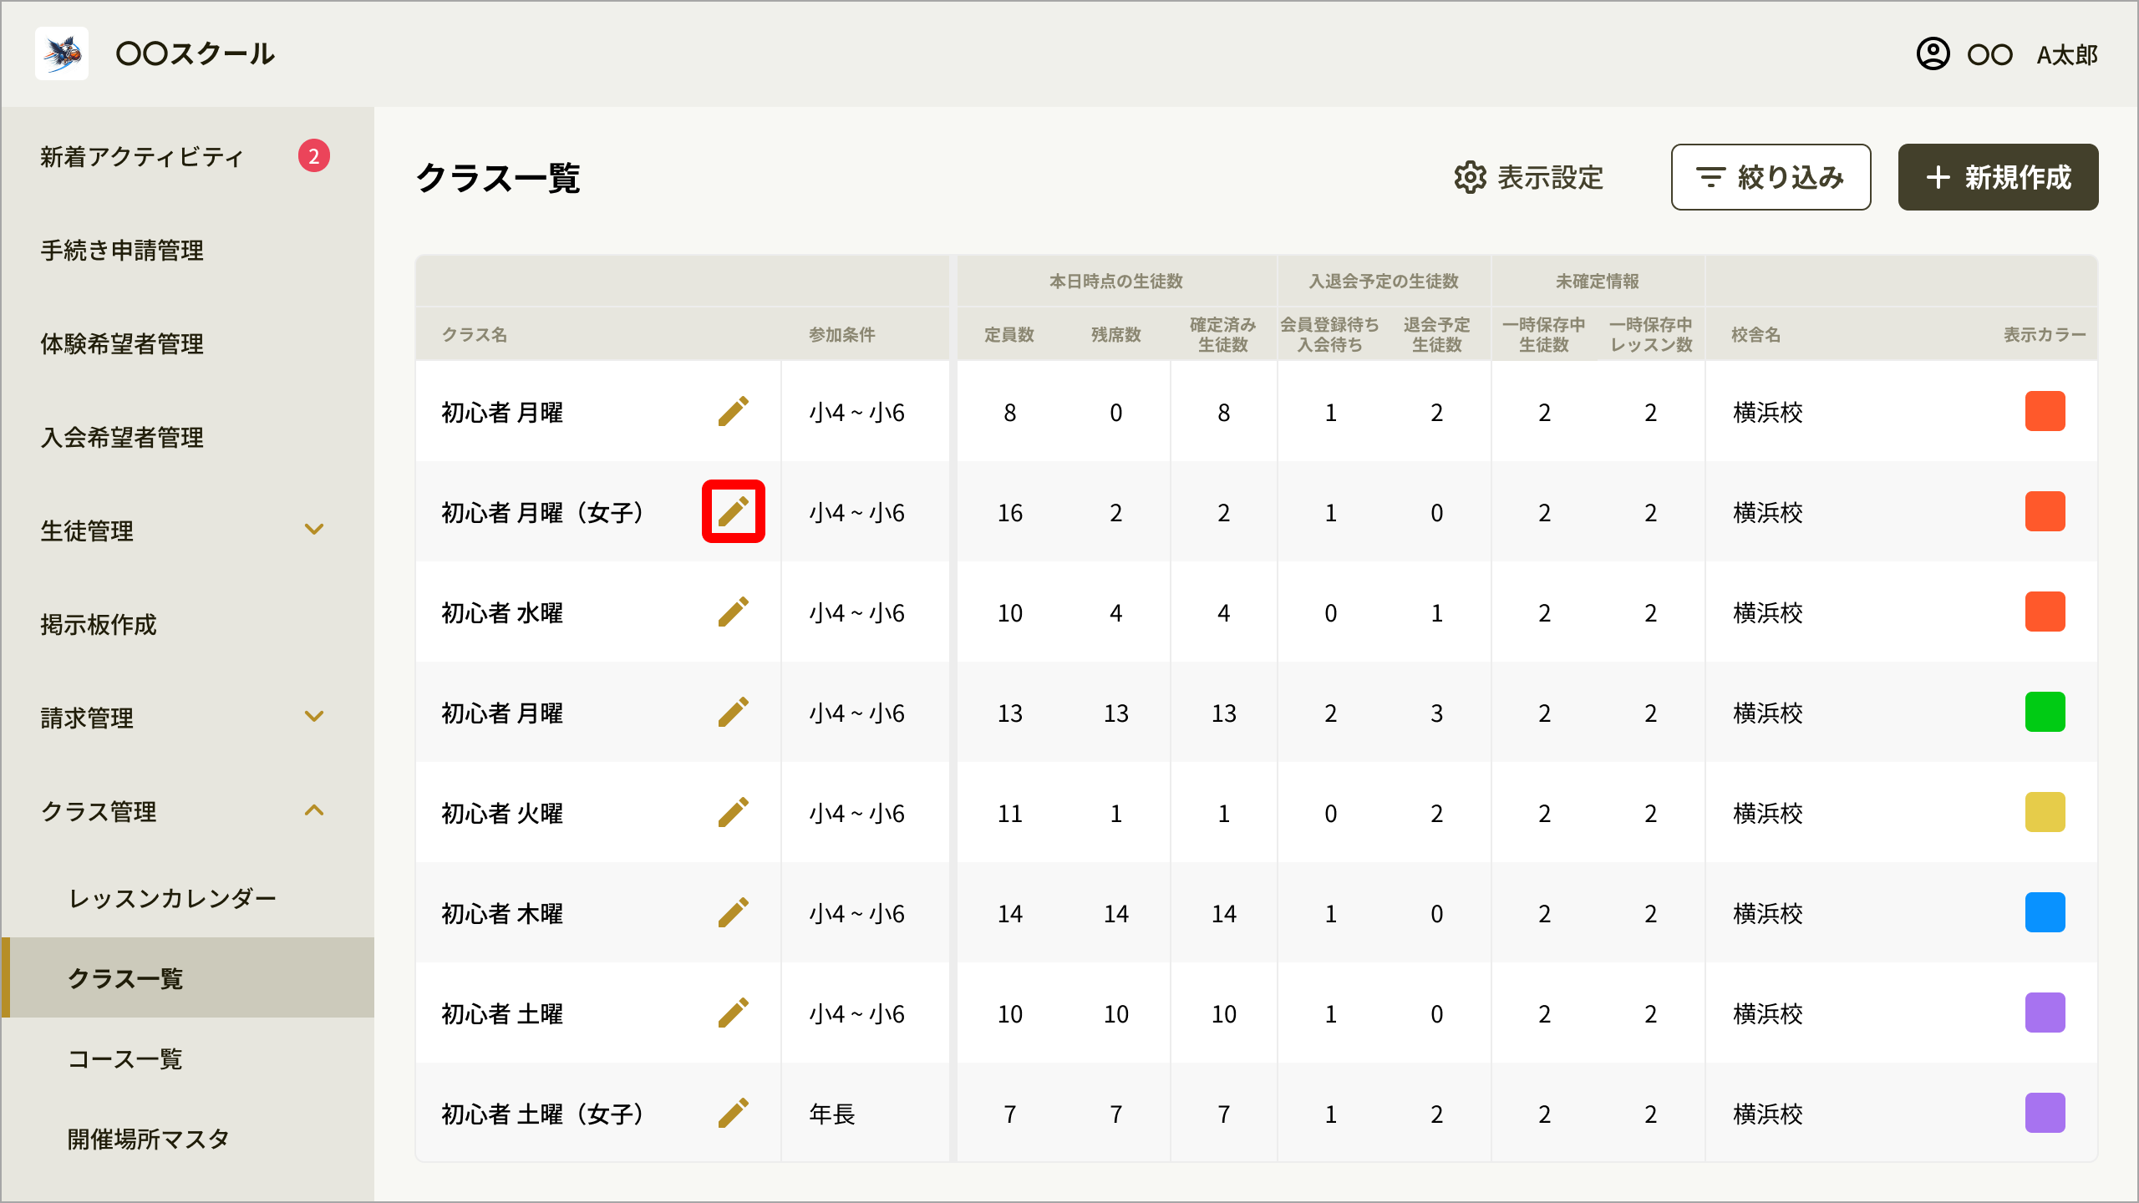Viewport: 2139px width, 1203px height.
Task: Click the 残席数 column header
Action: click(1116, 334)
